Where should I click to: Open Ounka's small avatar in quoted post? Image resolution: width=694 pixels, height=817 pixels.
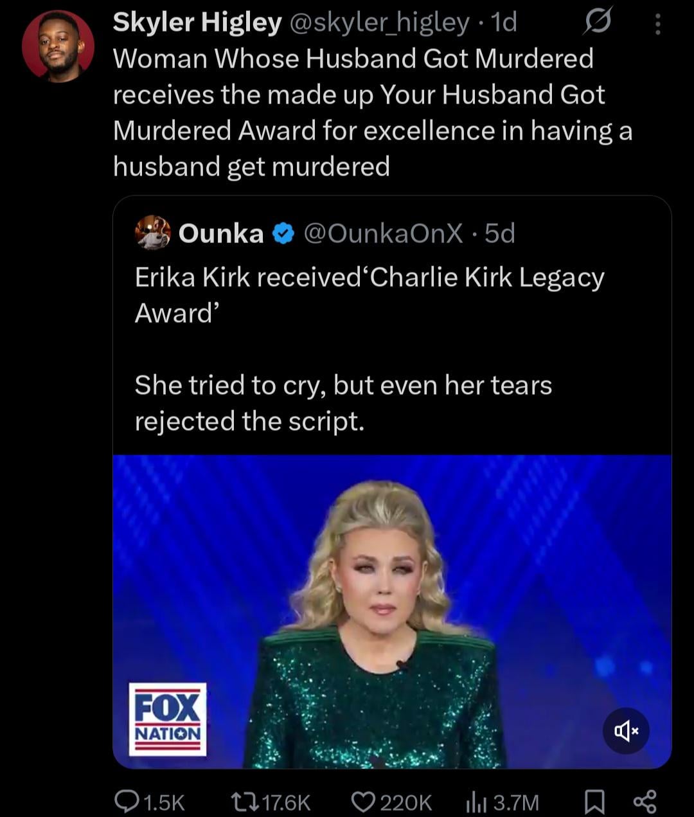153,233
